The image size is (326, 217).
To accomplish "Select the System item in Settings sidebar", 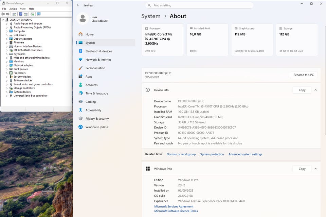I will pos(106,43).
